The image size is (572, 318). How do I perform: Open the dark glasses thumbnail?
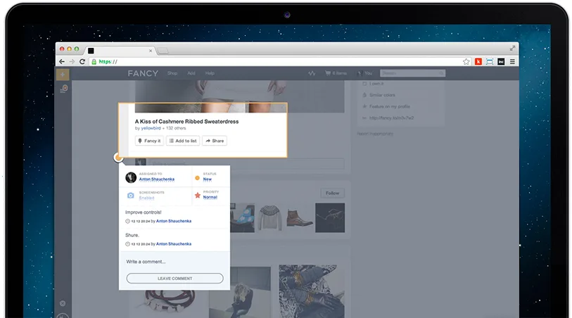pos(330,217)
